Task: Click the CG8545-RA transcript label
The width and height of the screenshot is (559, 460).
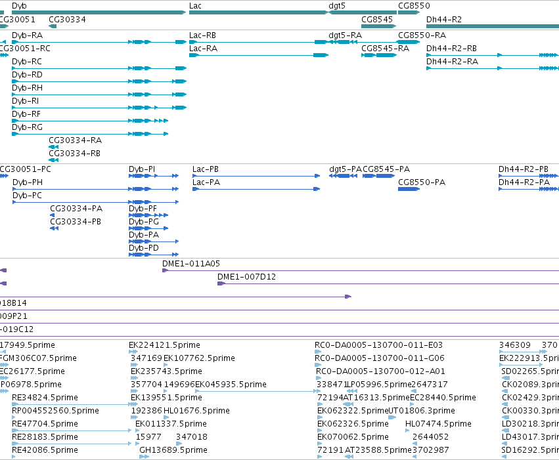Action: pyautogui.click(x=386, y=49)
